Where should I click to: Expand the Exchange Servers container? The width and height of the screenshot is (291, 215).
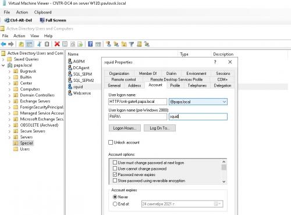[9, 101]
